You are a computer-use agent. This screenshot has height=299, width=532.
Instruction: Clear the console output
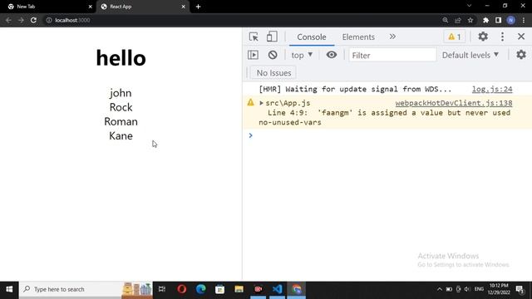(273, 55)
